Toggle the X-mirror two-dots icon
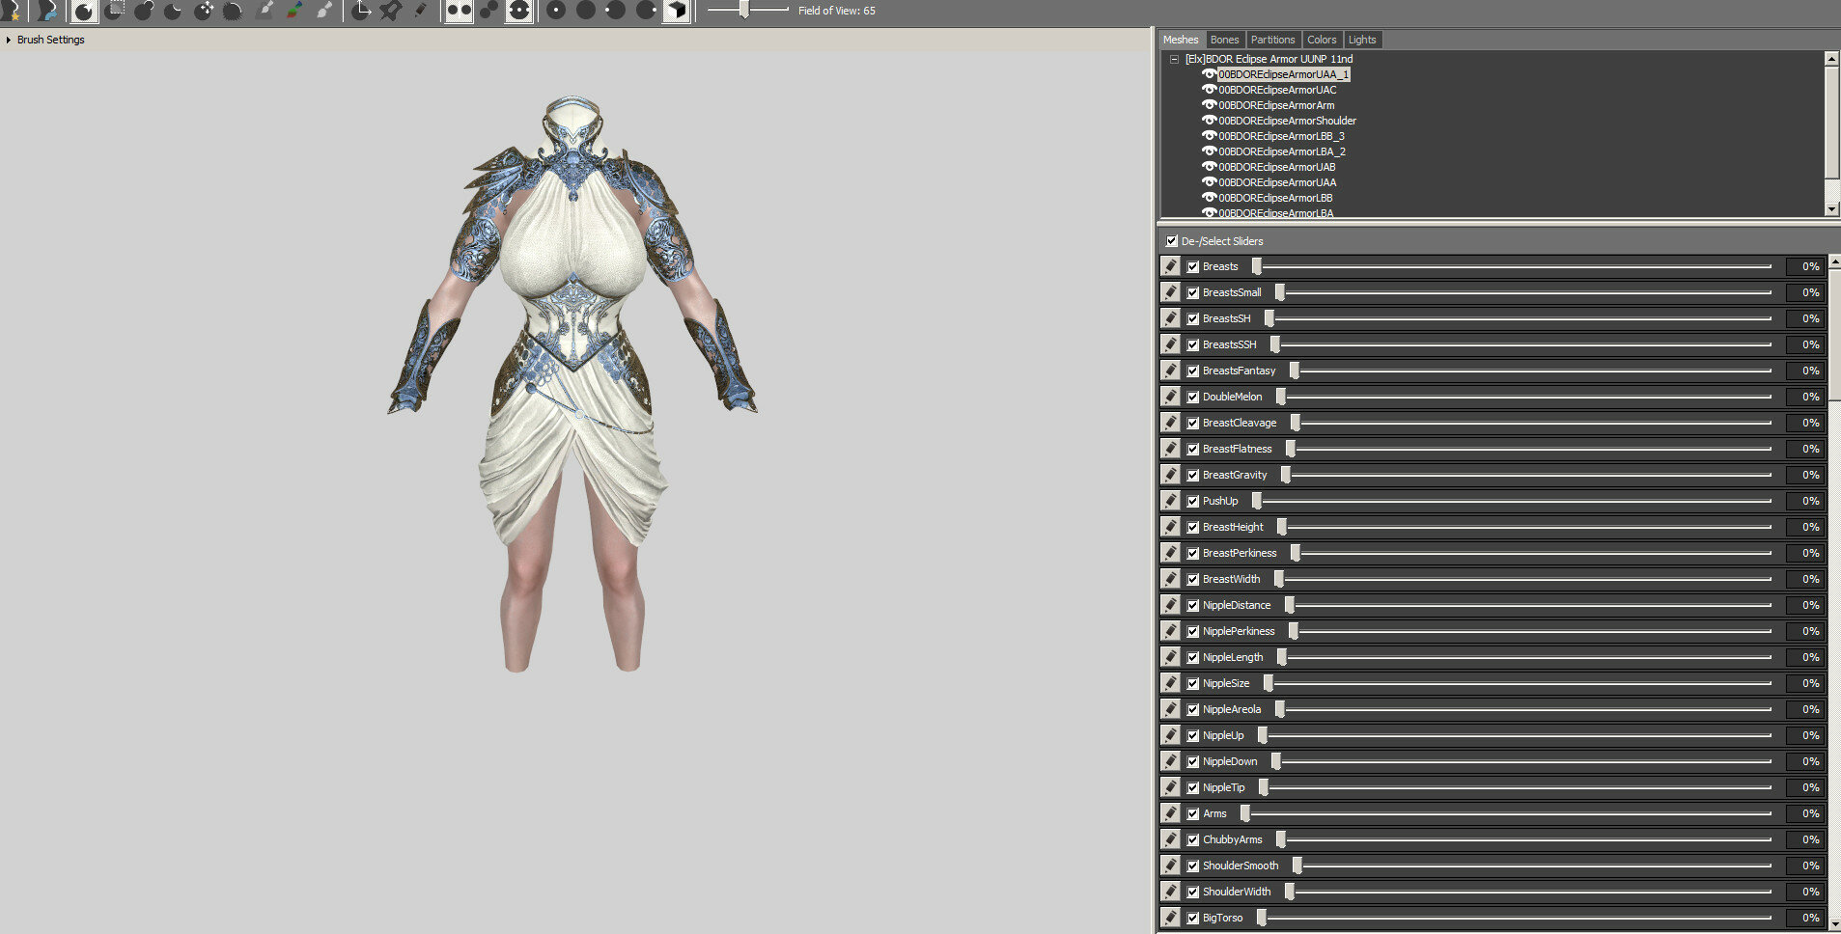The width and height of the screenshot is (1841, 934). click(459, 11)
